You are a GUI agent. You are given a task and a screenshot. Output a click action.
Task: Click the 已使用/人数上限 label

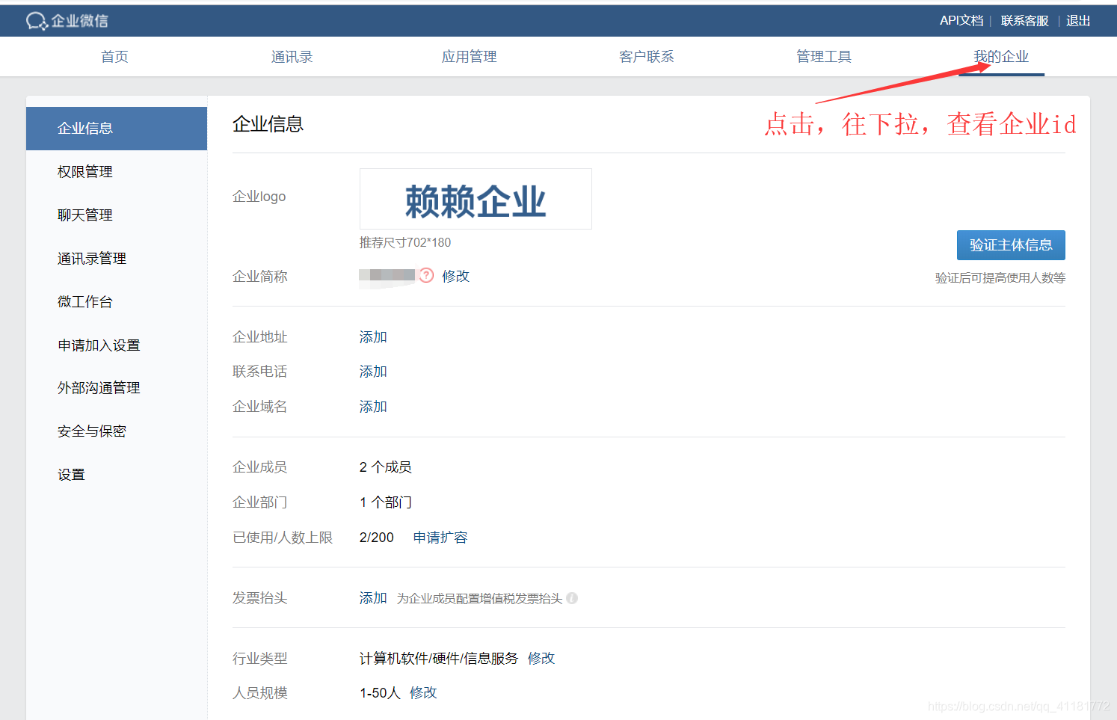283,538
